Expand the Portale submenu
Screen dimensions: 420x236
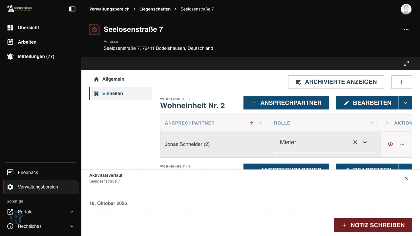tap(41, 212)
